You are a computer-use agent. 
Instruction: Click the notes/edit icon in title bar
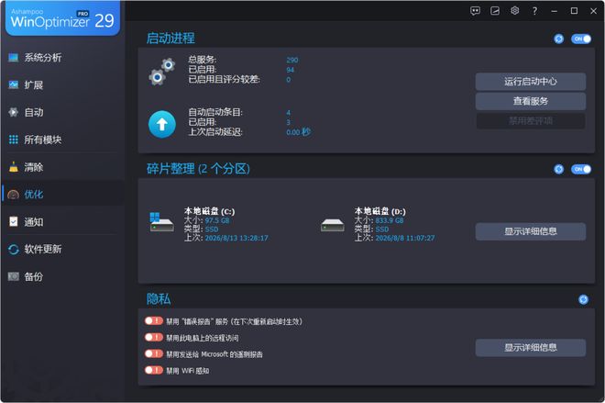[495, 11]
